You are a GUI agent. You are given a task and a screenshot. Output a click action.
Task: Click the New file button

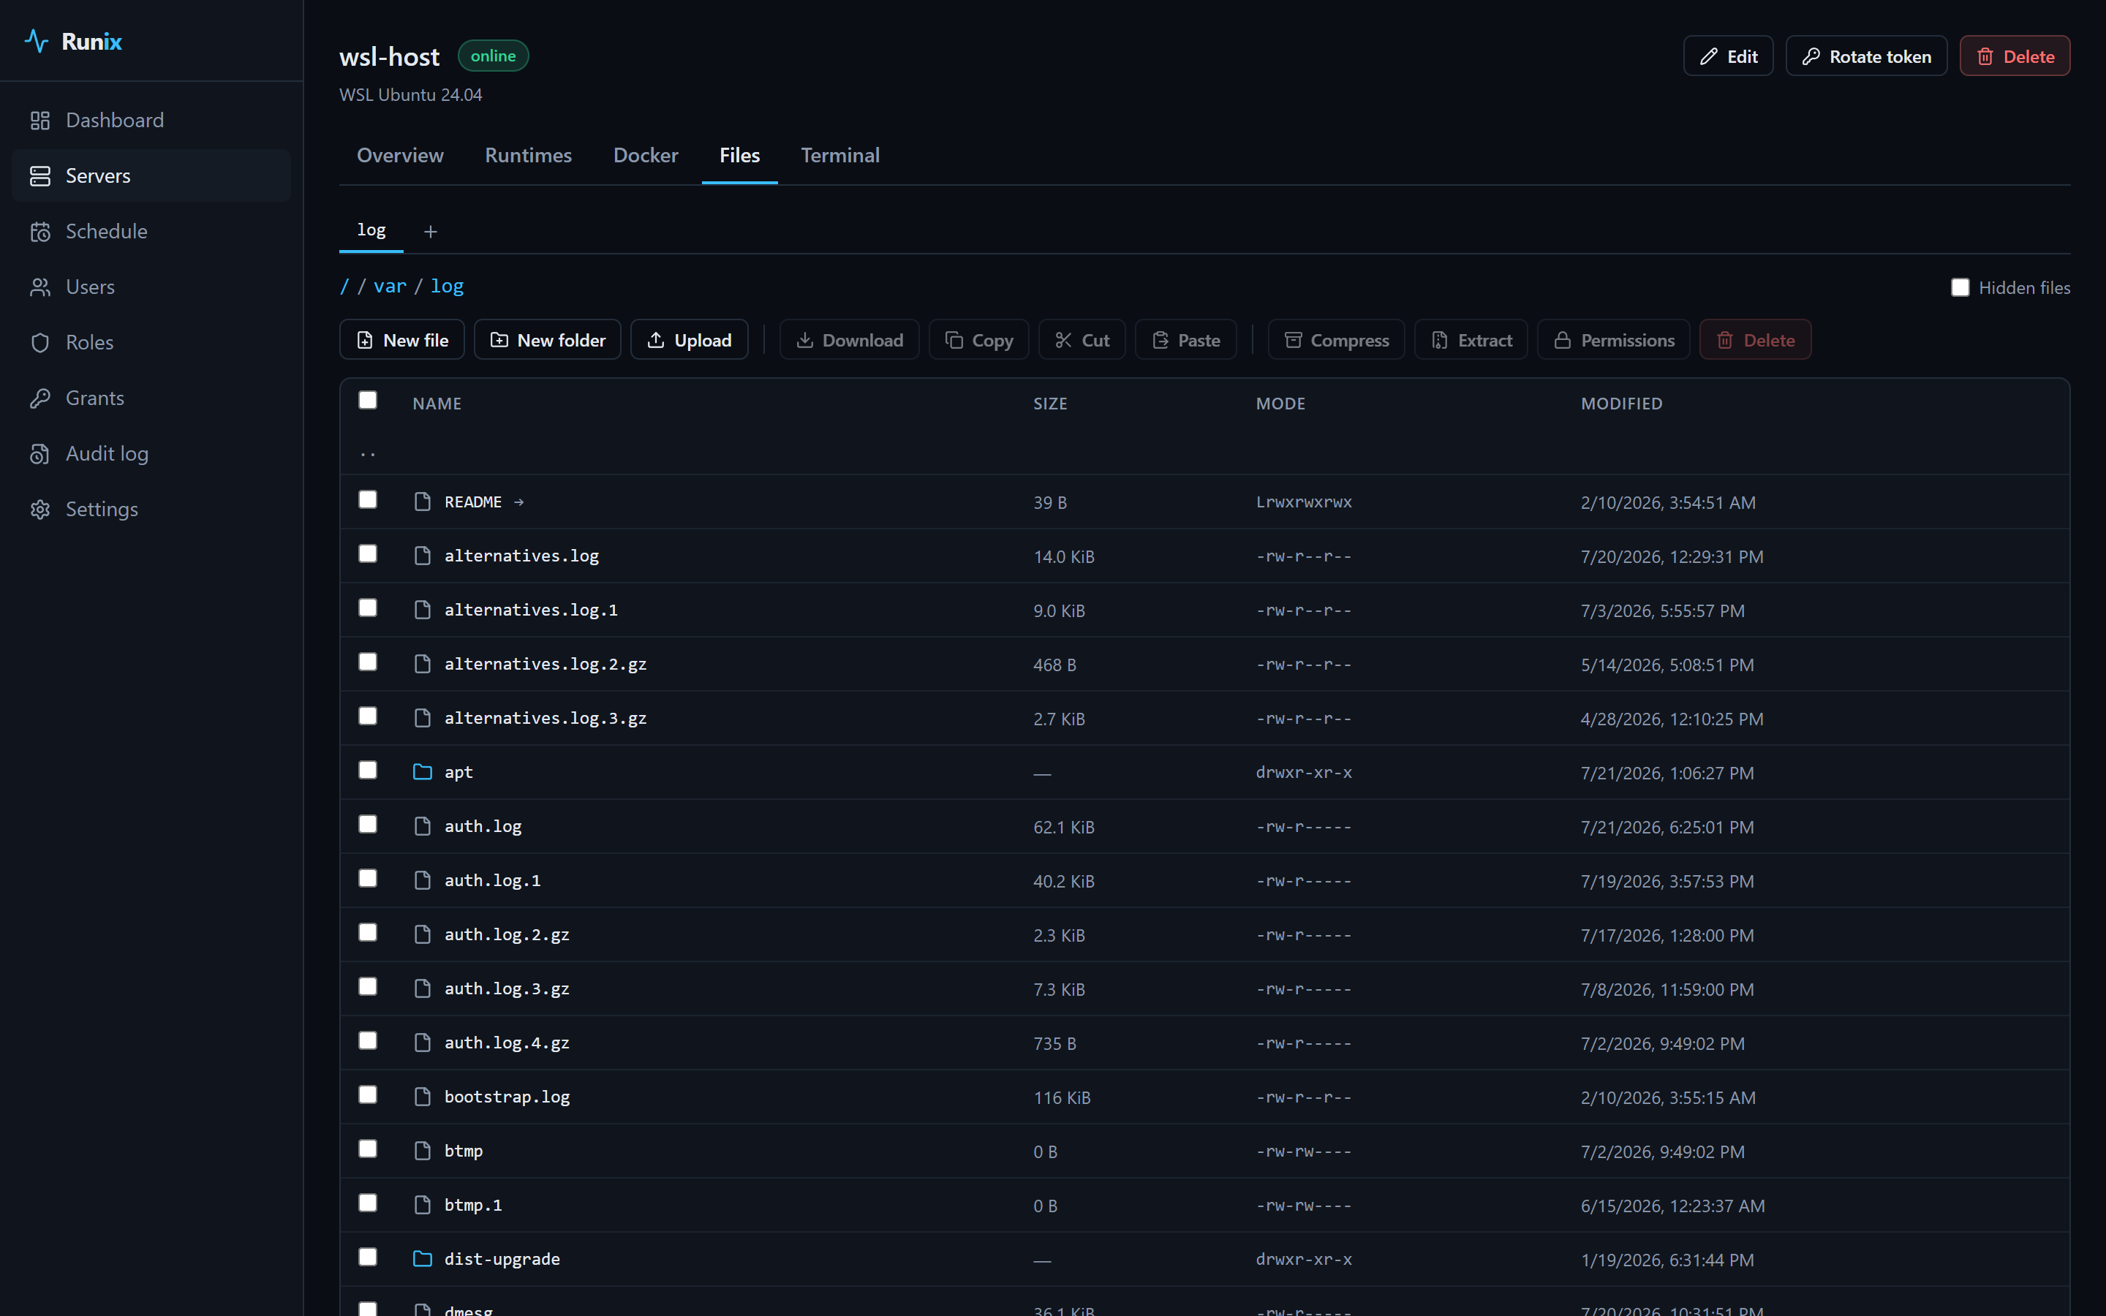pyautogui.click(x=402, y=340)
